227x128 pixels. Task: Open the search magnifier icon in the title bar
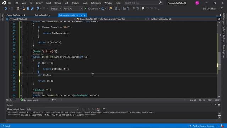[x=160, y=3]
